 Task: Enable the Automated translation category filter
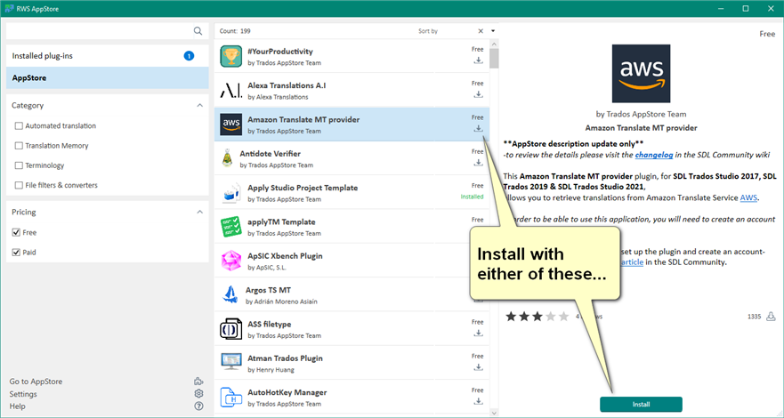coord(19,126)
